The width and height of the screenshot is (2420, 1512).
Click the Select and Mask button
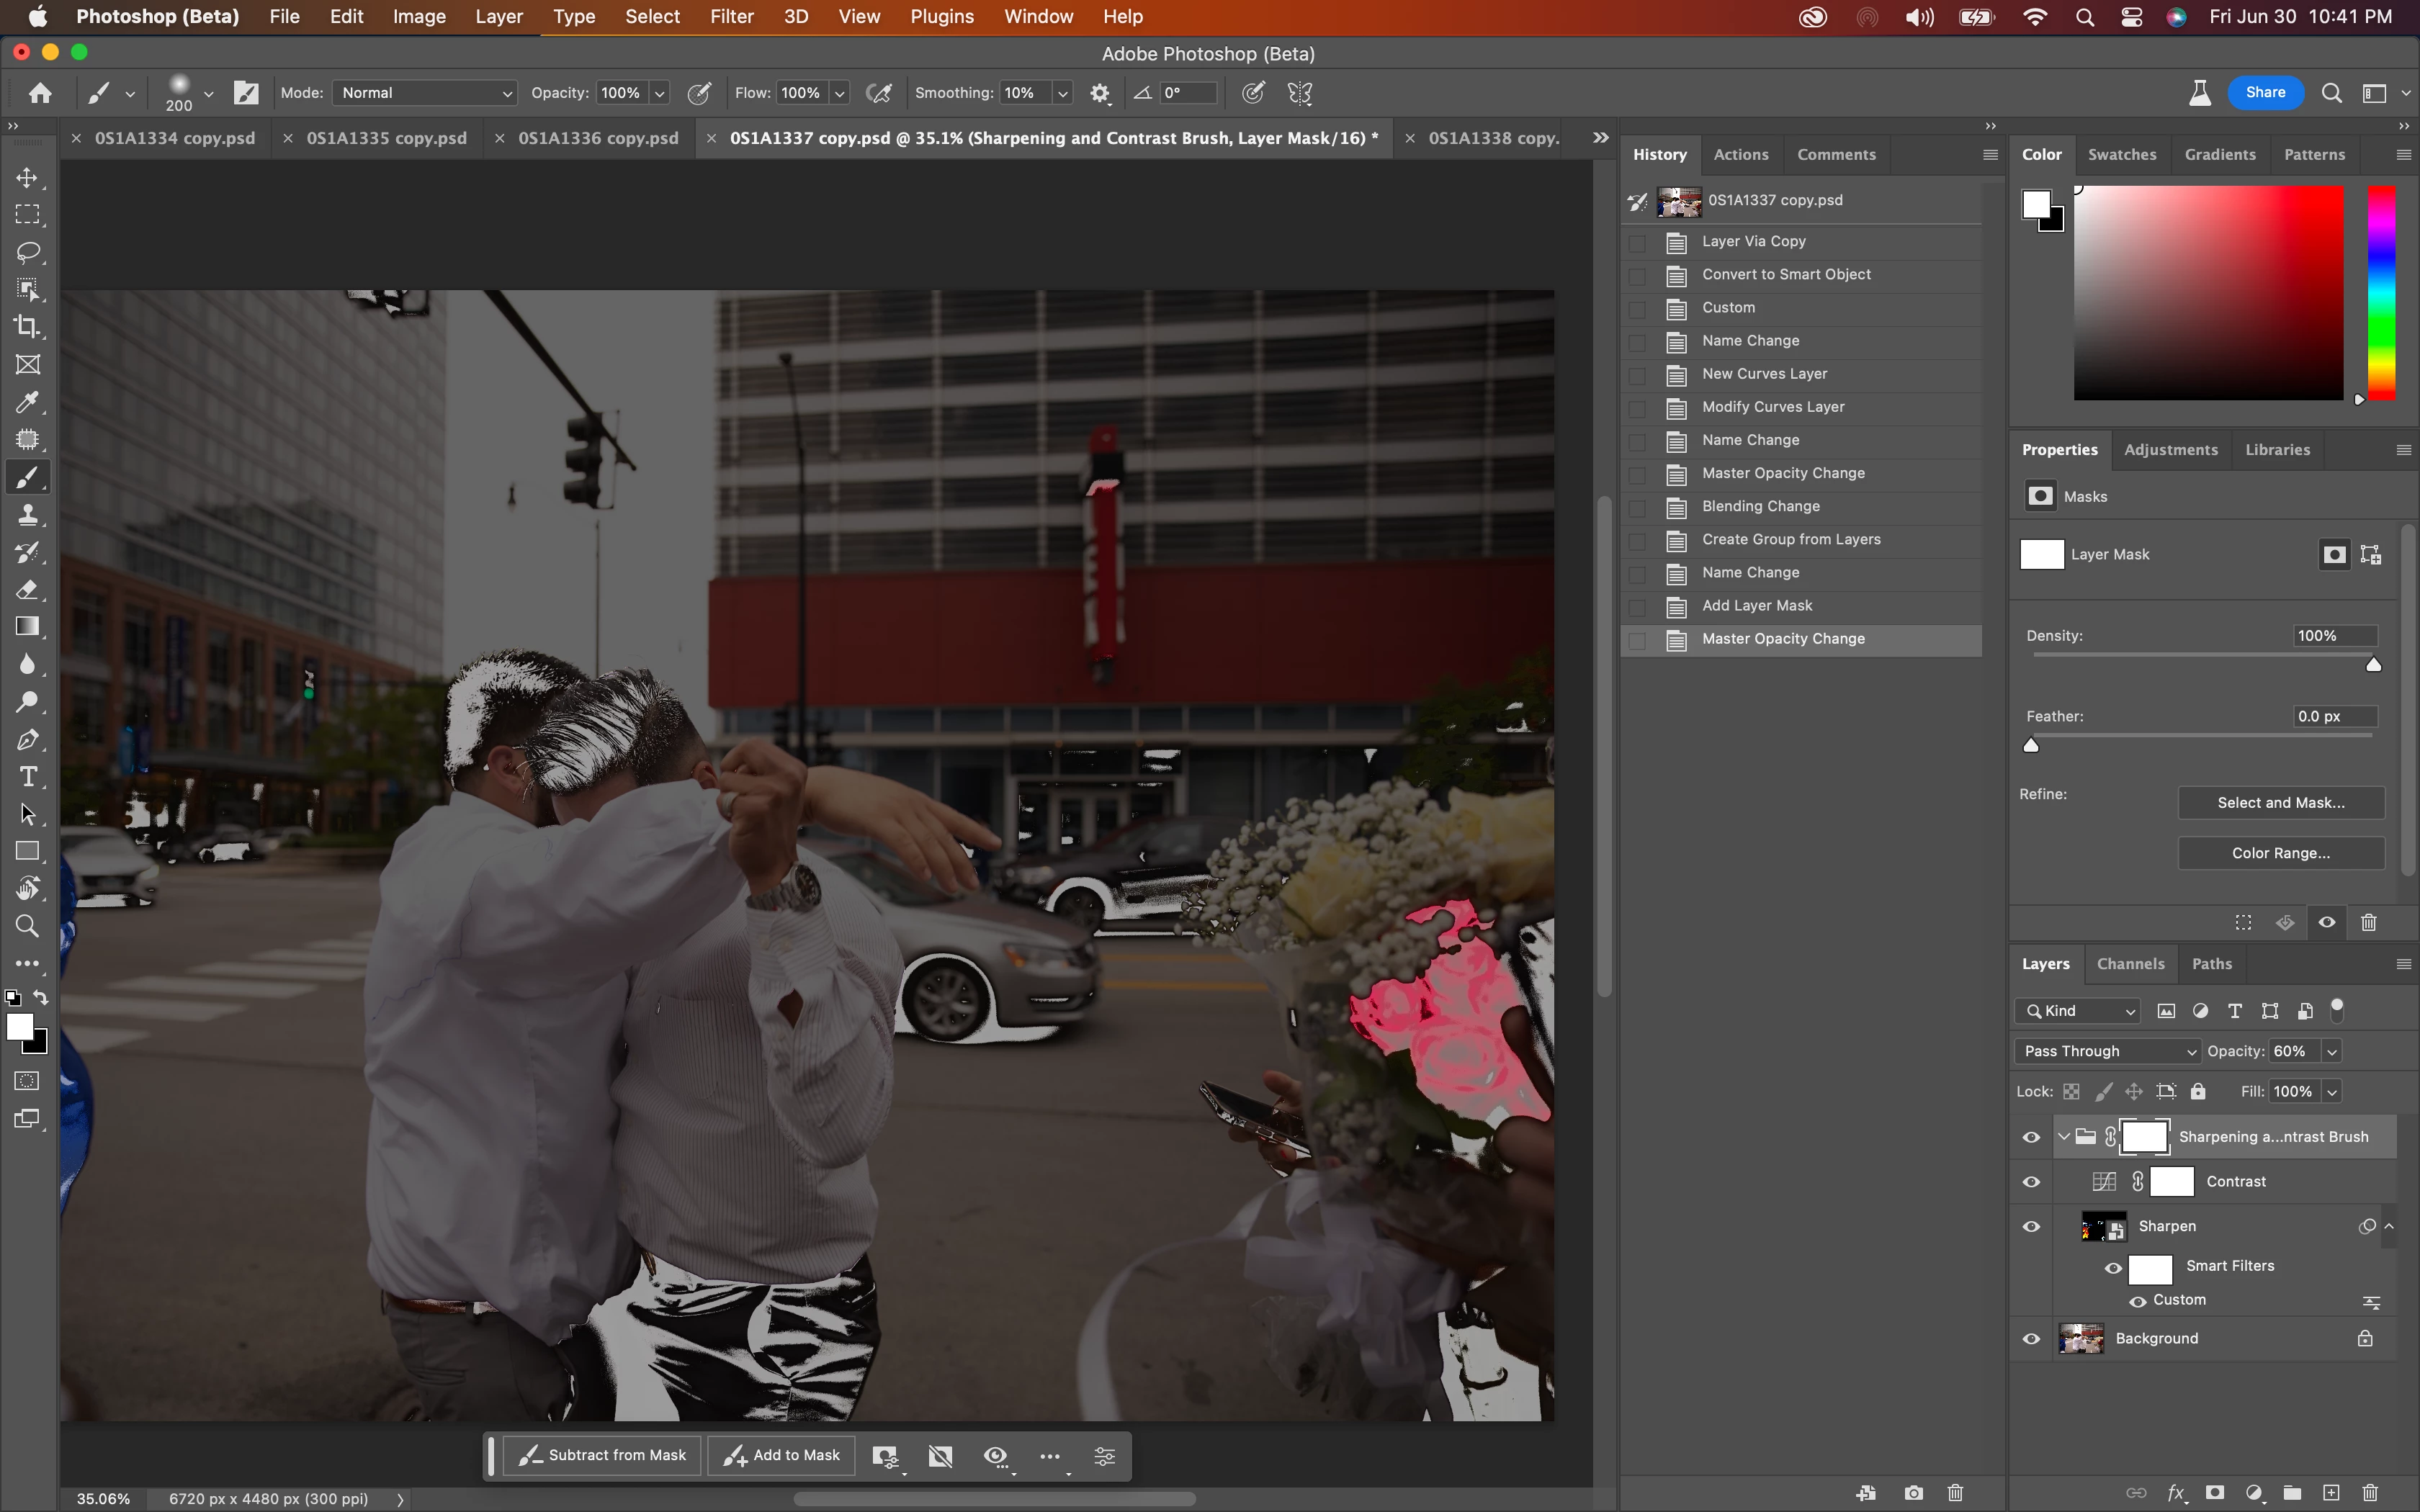(2280, 803)
